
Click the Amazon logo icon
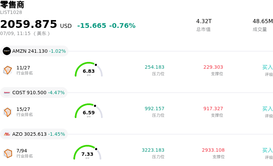[7, 51]
